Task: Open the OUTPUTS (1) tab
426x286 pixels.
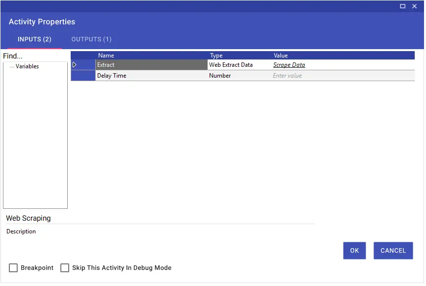Action: point(92,39)
